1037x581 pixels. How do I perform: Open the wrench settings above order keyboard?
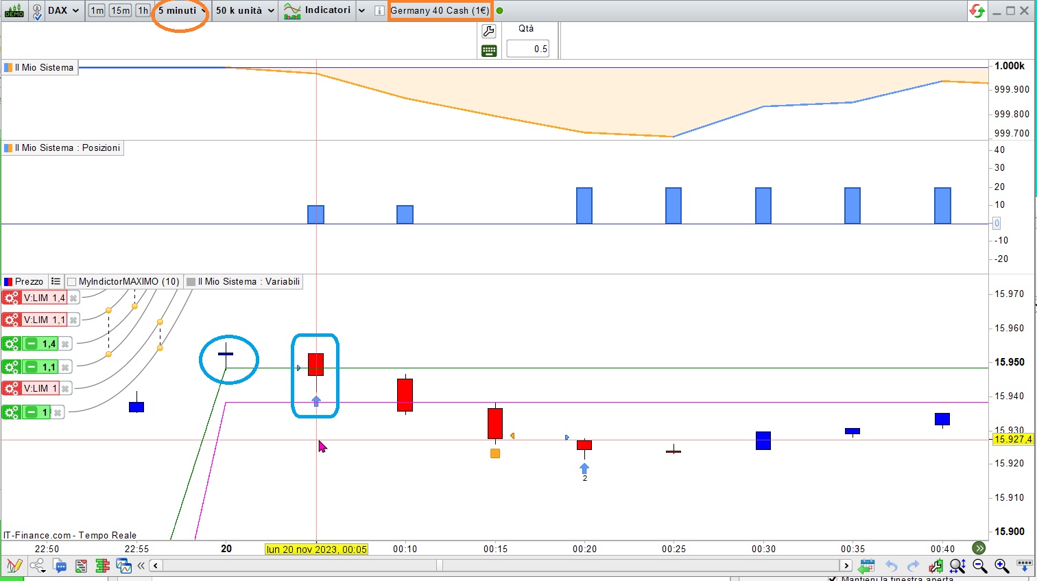point(489,31)
